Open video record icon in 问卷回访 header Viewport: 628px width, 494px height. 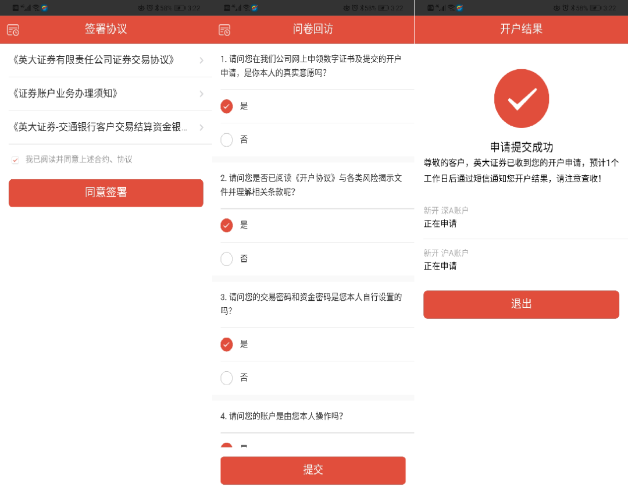point(224,30)
